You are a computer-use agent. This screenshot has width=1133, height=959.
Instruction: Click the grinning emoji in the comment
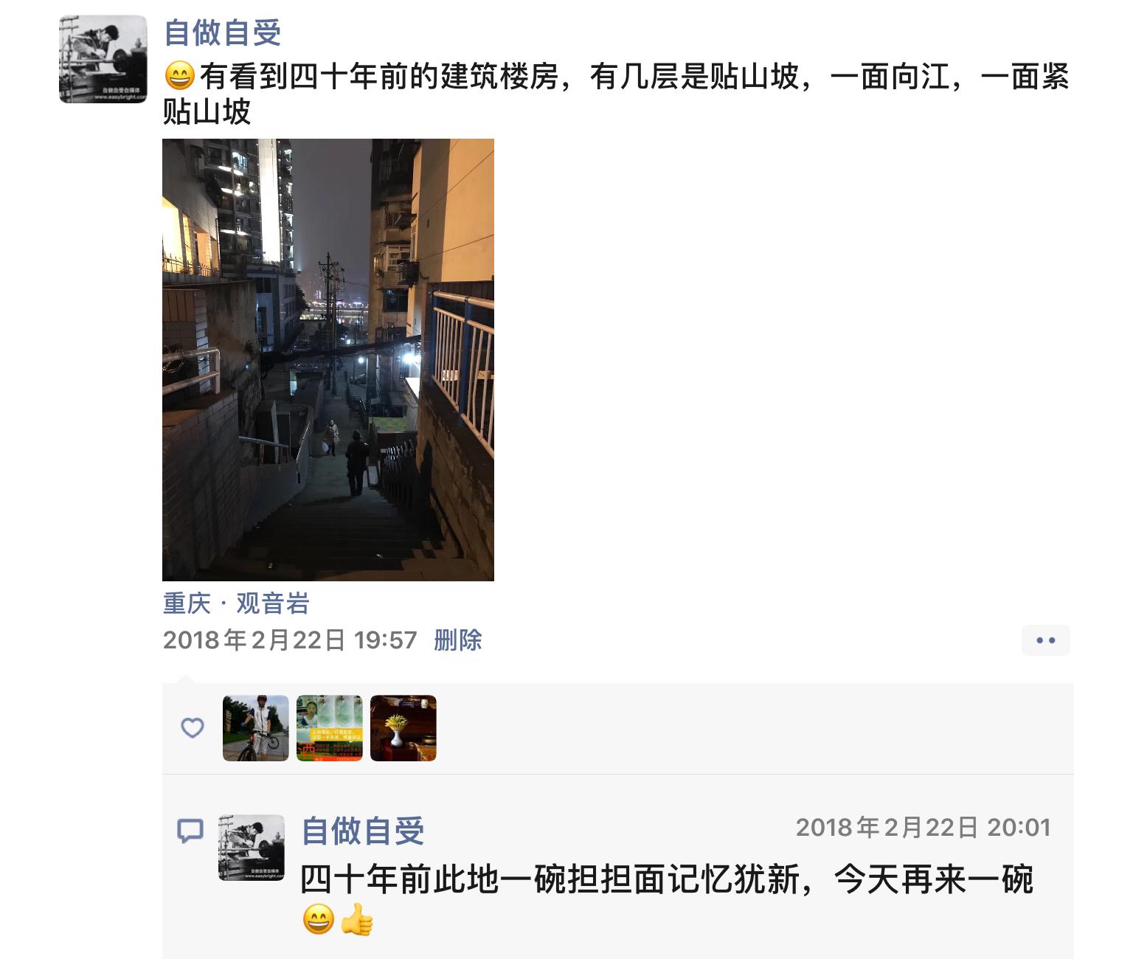point(319,920)
